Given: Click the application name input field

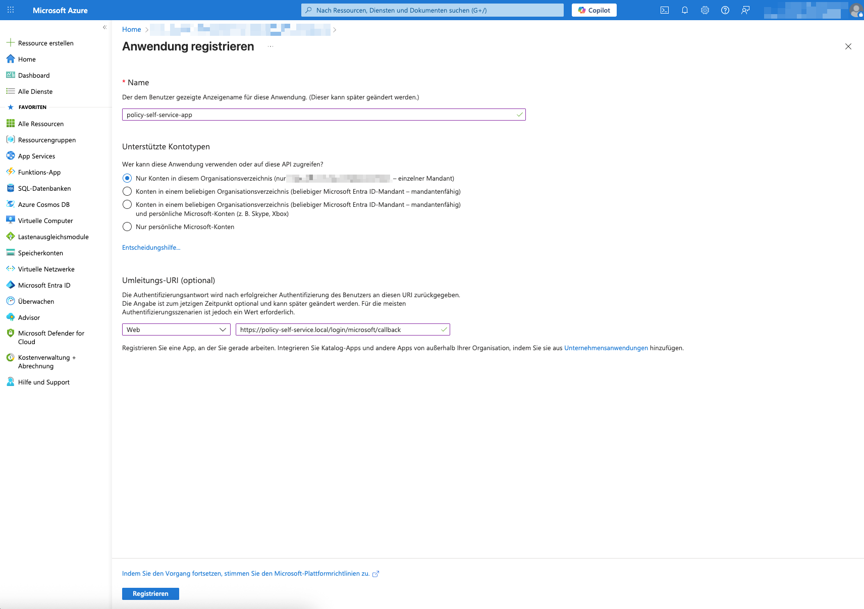Looking at the screenshot, I should pos(323,115).
